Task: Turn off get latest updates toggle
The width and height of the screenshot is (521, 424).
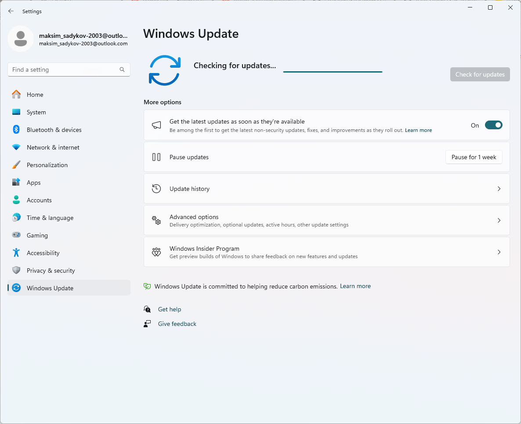Action: [493, 125]
